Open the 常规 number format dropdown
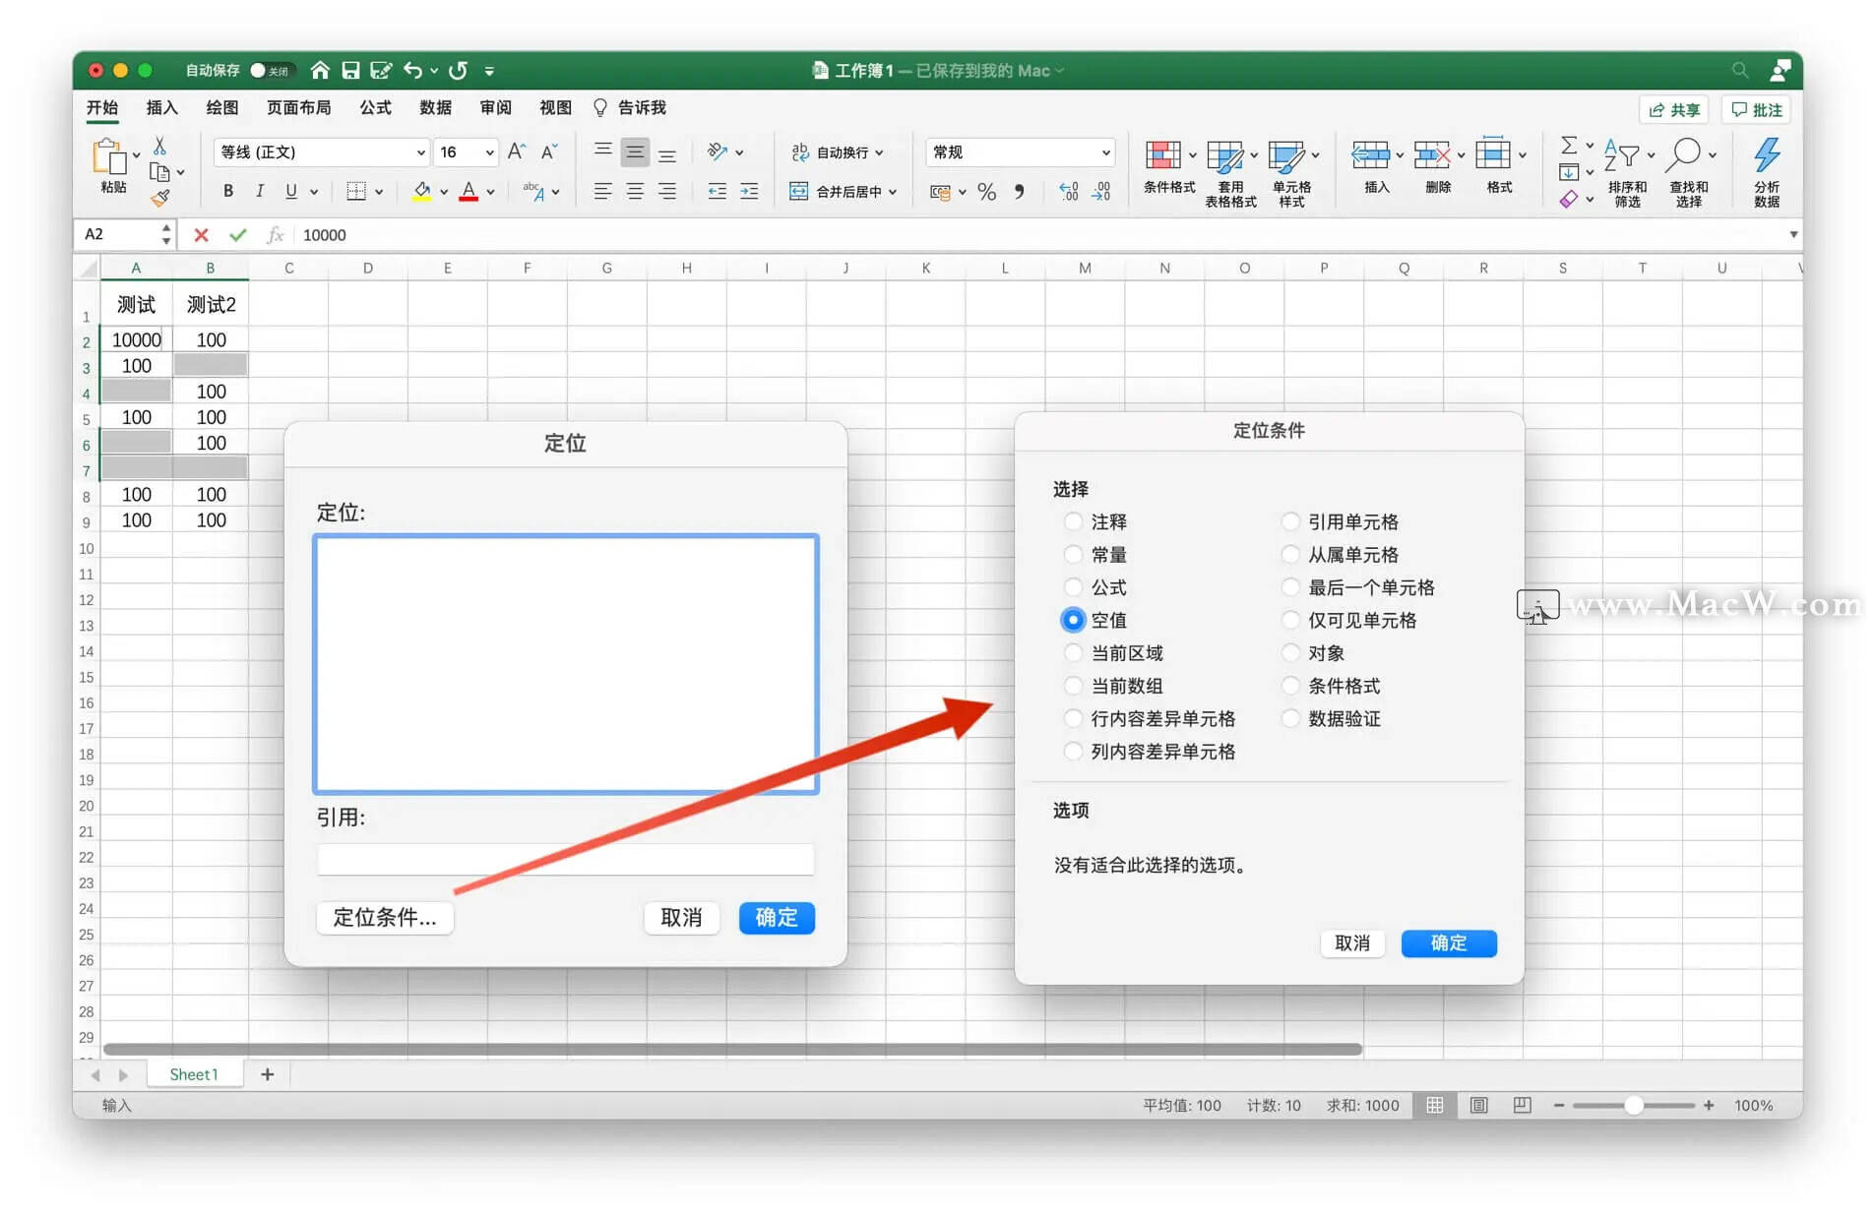 click(1019, 152)
